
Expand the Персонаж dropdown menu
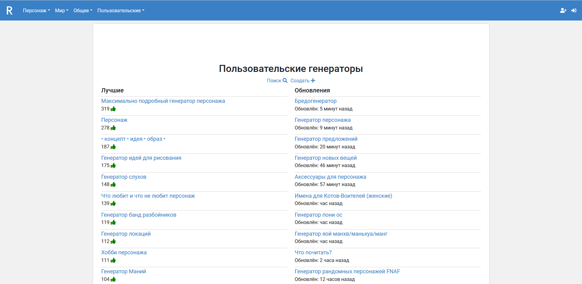point(36,10)
